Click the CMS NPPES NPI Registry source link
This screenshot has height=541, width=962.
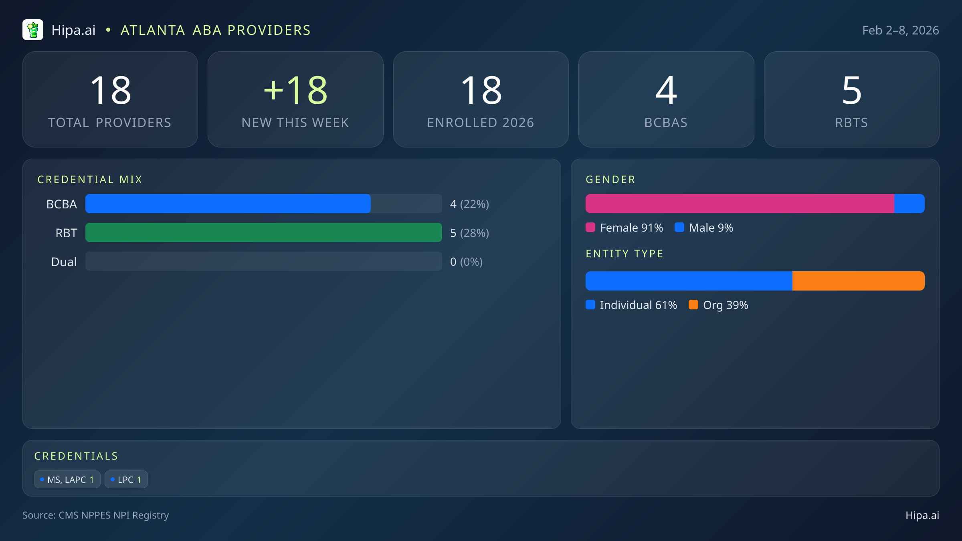[x=96, y=515]
